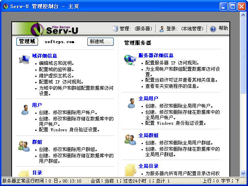Close the Serv-U 管理控制台 window
This screenshot has height=186, width=248.
pyautogui.click(x=241, y=7)
